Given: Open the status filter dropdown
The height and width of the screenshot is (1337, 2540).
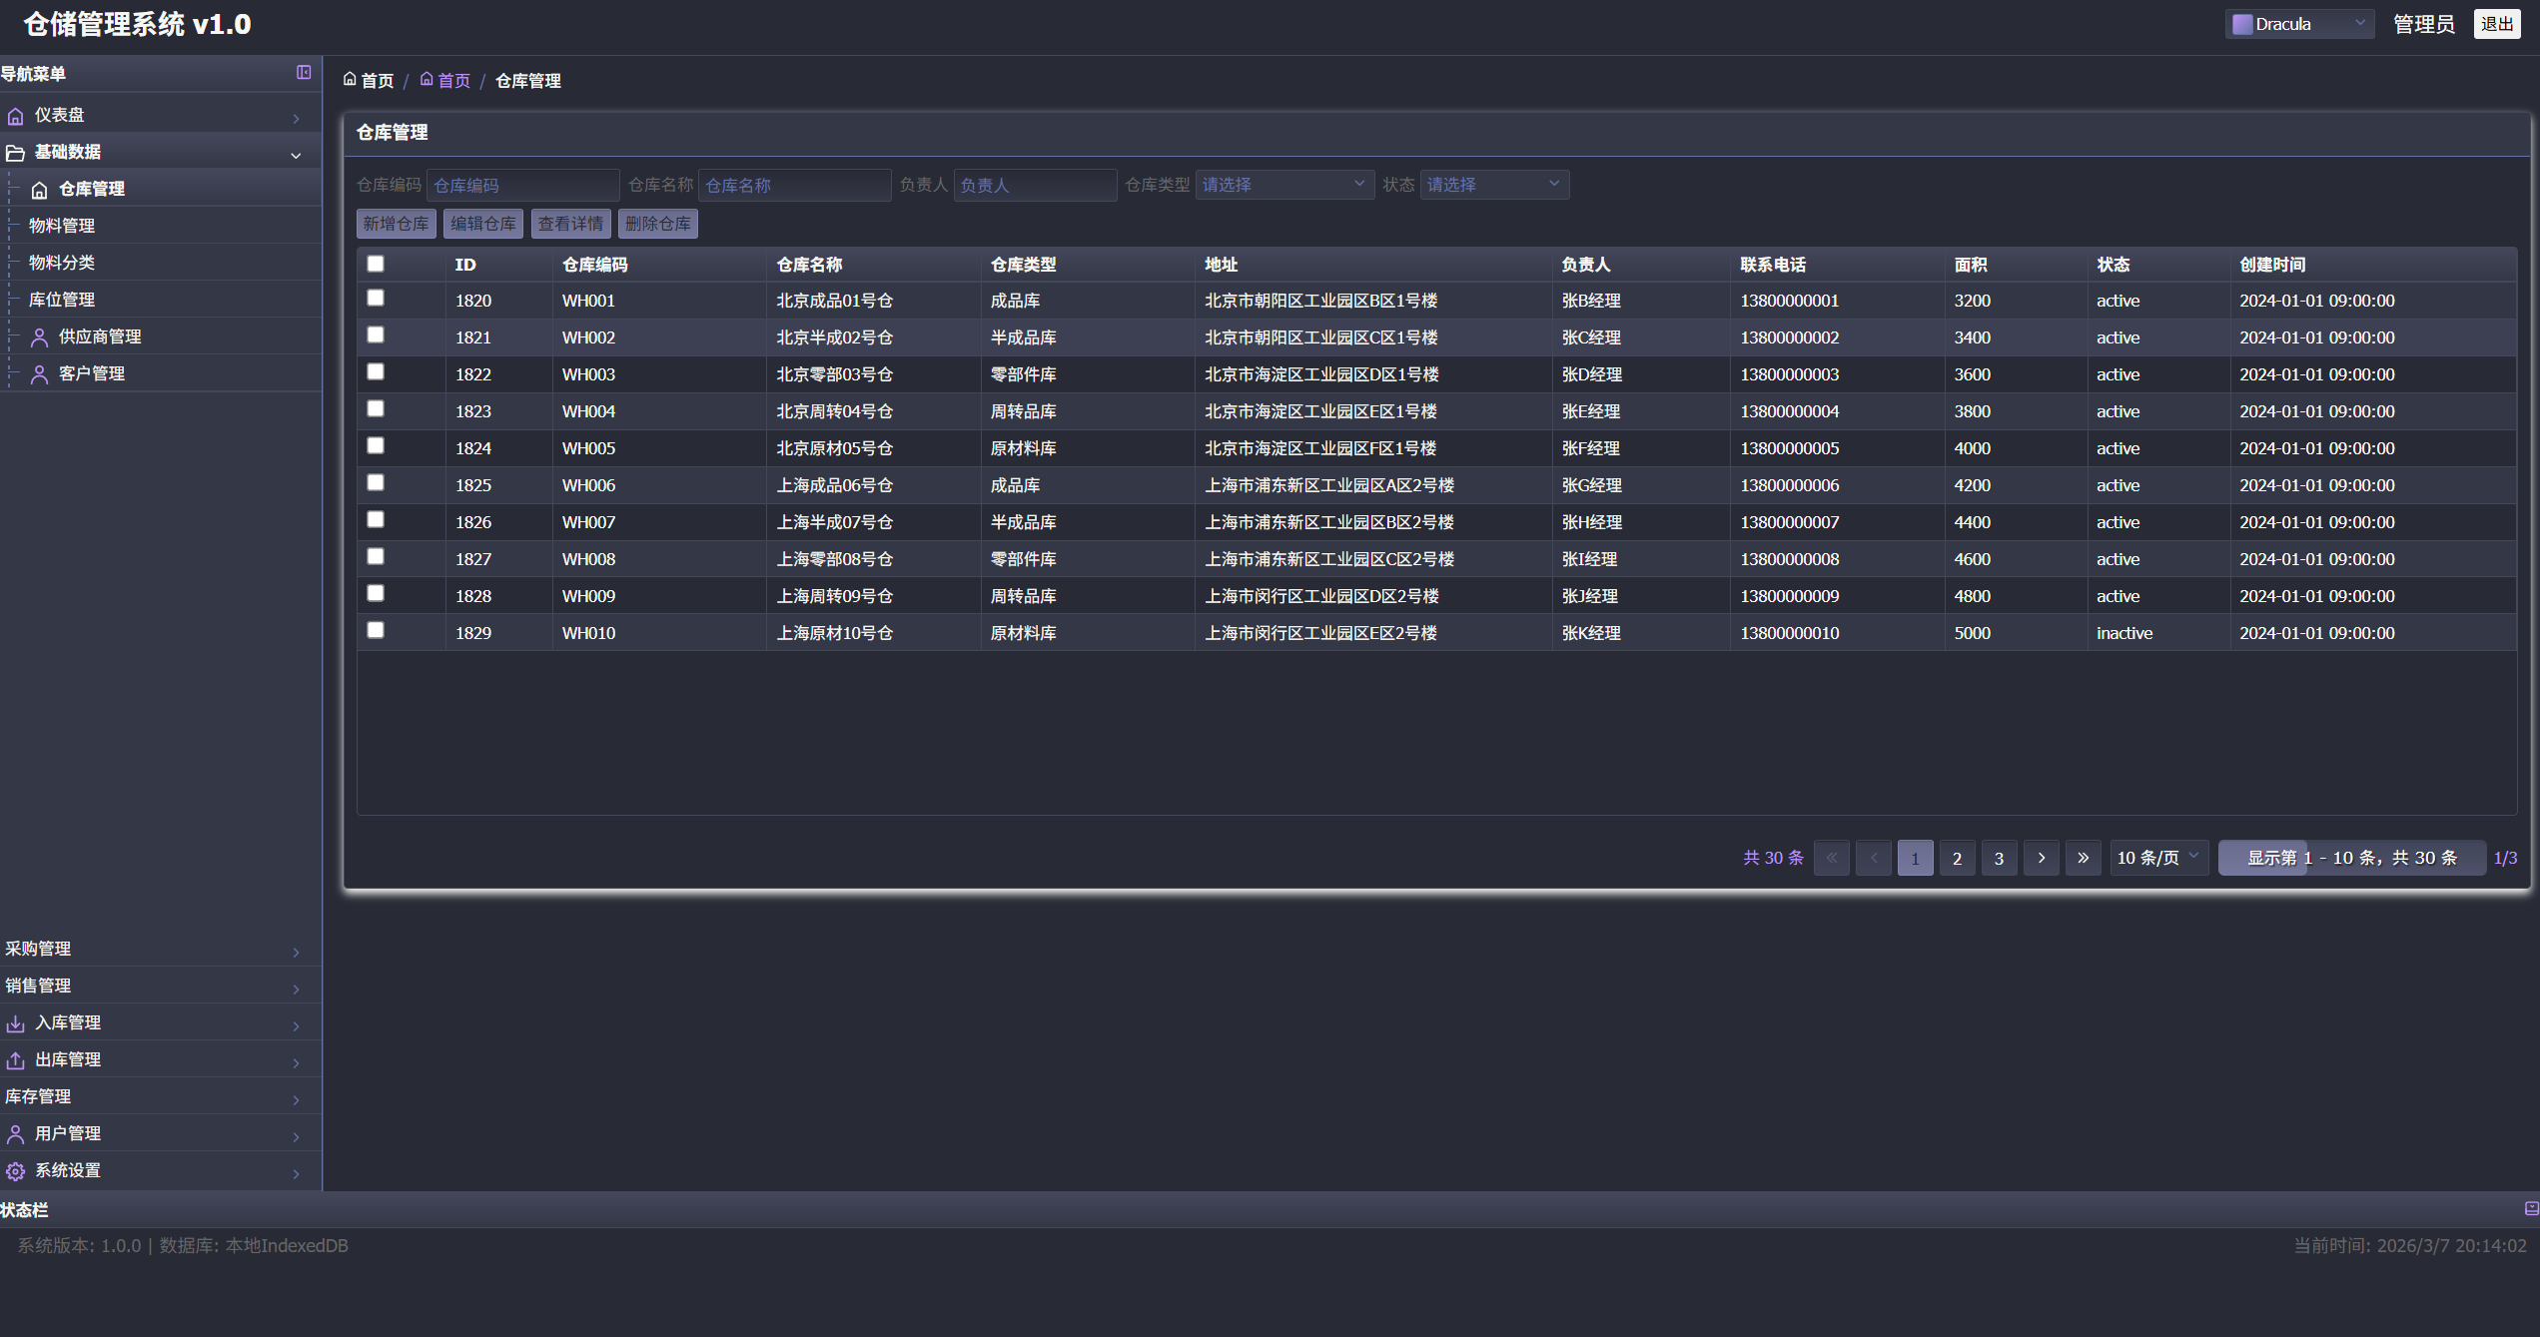Looking at the screenshot, I should 1493,185.
